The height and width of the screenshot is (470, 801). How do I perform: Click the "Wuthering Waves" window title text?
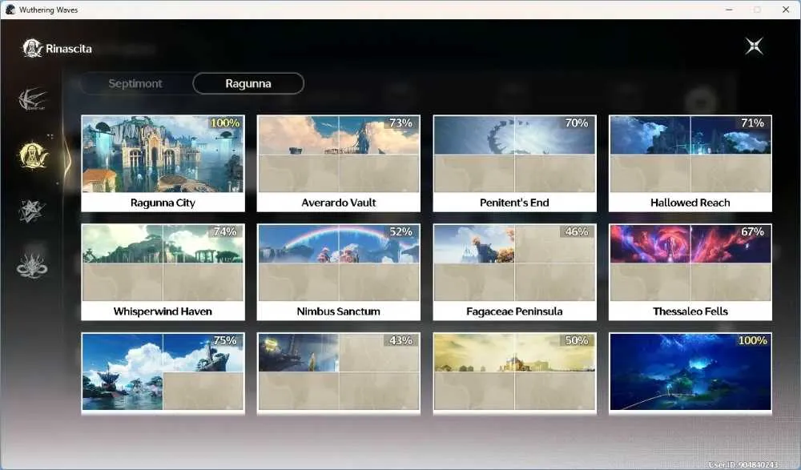49,10
